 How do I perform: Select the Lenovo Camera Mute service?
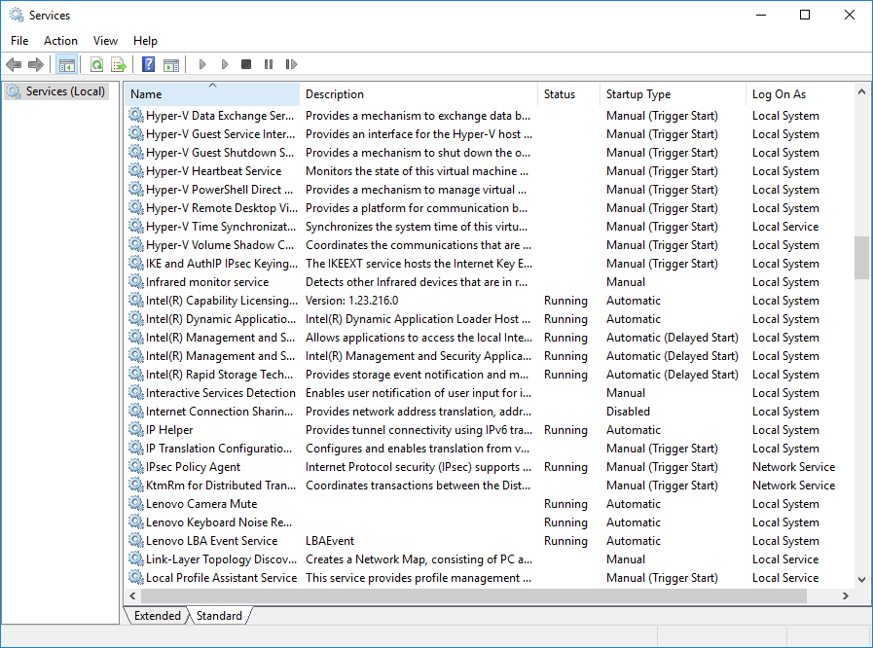click(x=201, y=504)
